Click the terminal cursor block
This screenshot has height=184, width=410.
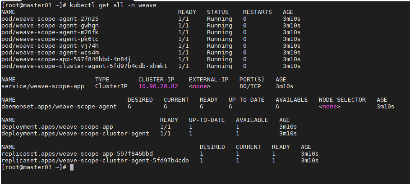click(x=72, y=167)
